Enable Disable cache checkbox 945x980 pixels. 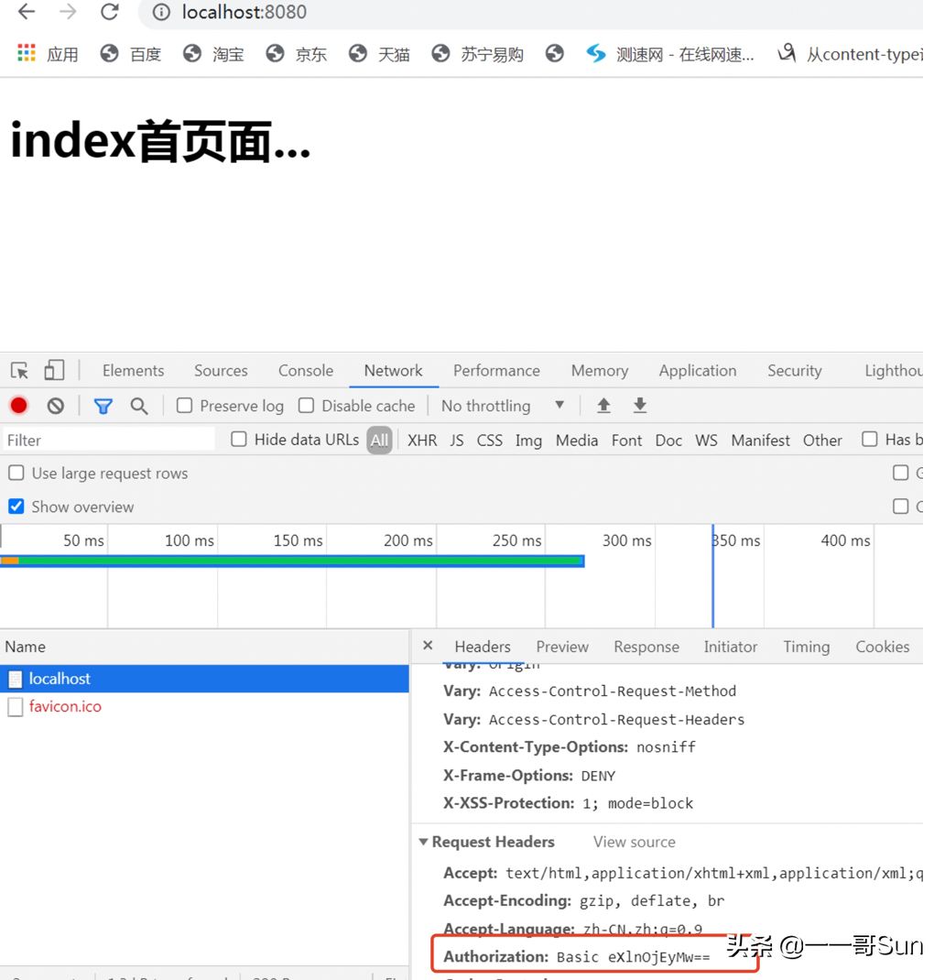[x=306, y=406]
